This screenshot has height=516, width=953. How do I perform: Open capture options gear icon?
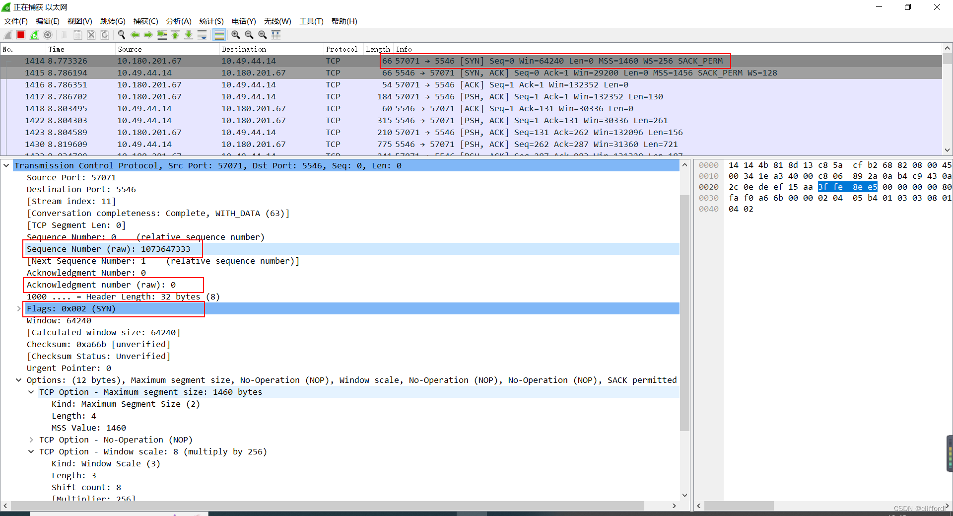[48, 35]
